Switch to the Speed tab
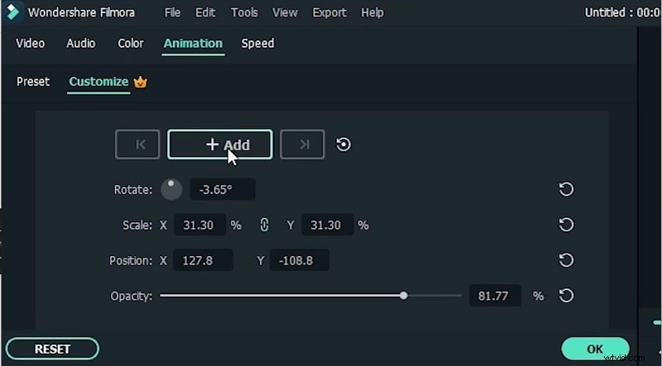Image resolution: width=662 pixels, height=366 pixels. (257, 43)
